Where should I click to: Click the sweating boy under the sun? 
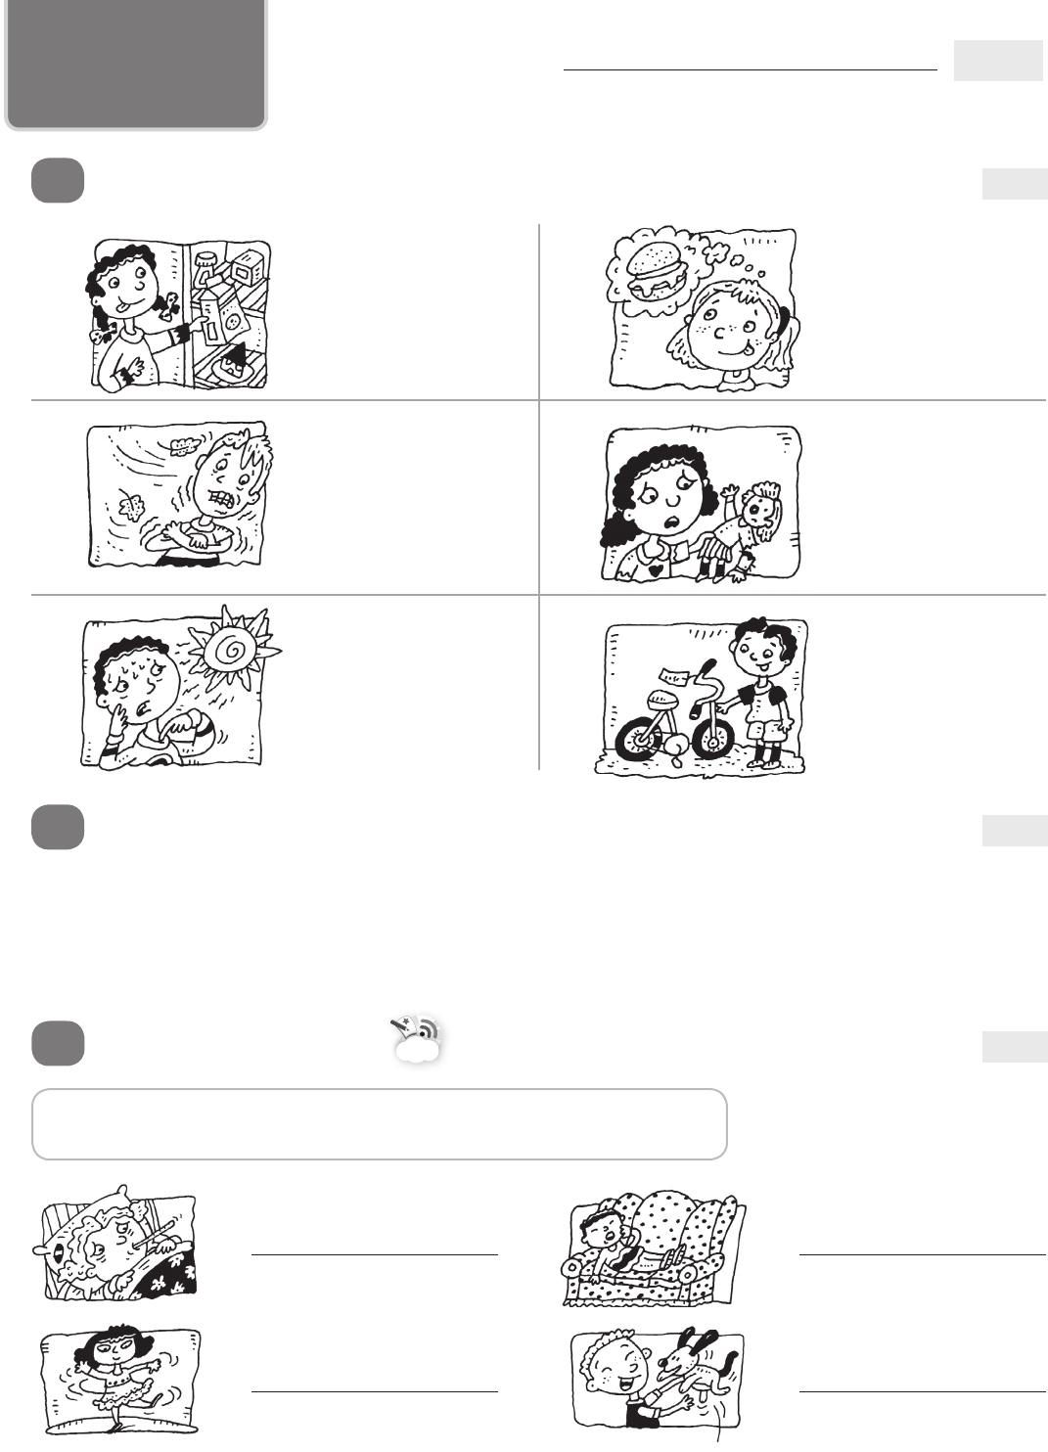(182, 687)
